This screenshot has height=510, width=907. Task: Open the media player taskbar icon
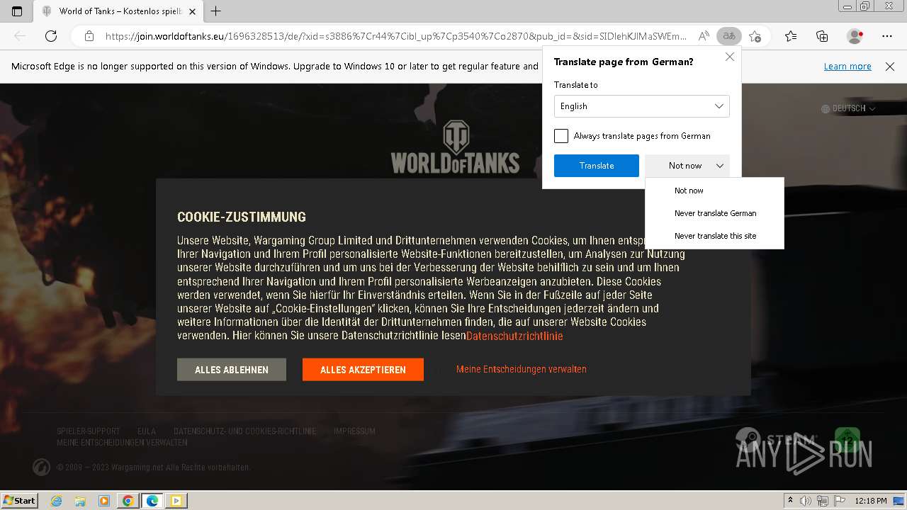104,501
